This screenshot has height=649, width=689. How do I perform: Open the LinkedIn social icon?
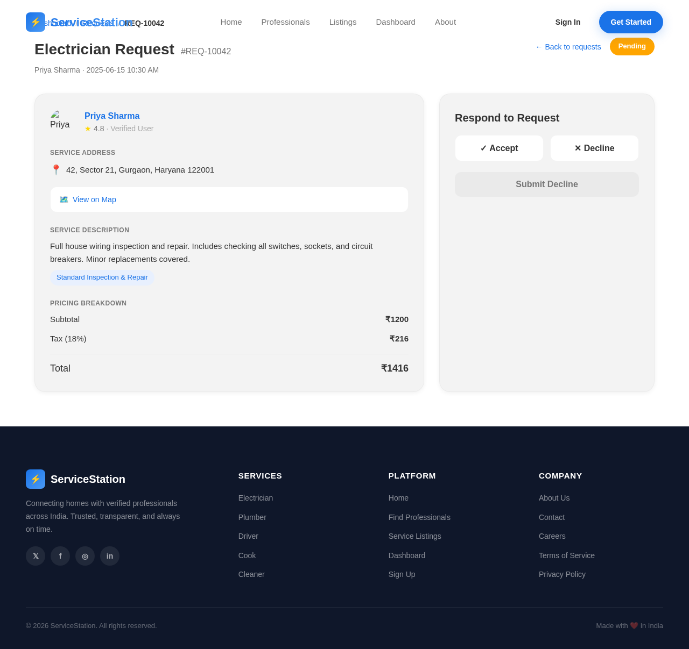[x=110, y=556]
